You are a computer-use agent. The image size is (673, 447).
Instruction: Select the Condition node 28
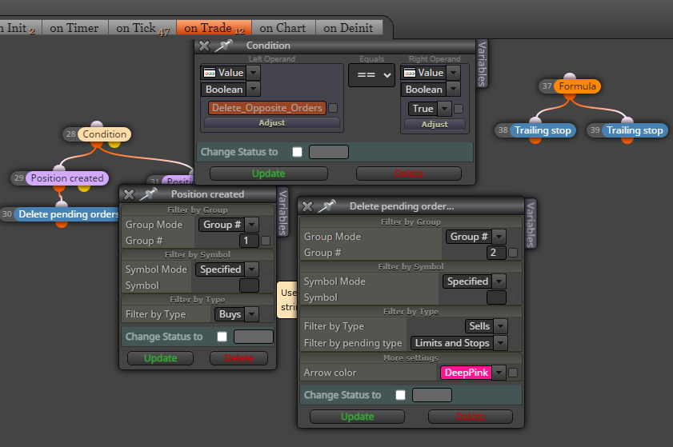tap(104, 134)
